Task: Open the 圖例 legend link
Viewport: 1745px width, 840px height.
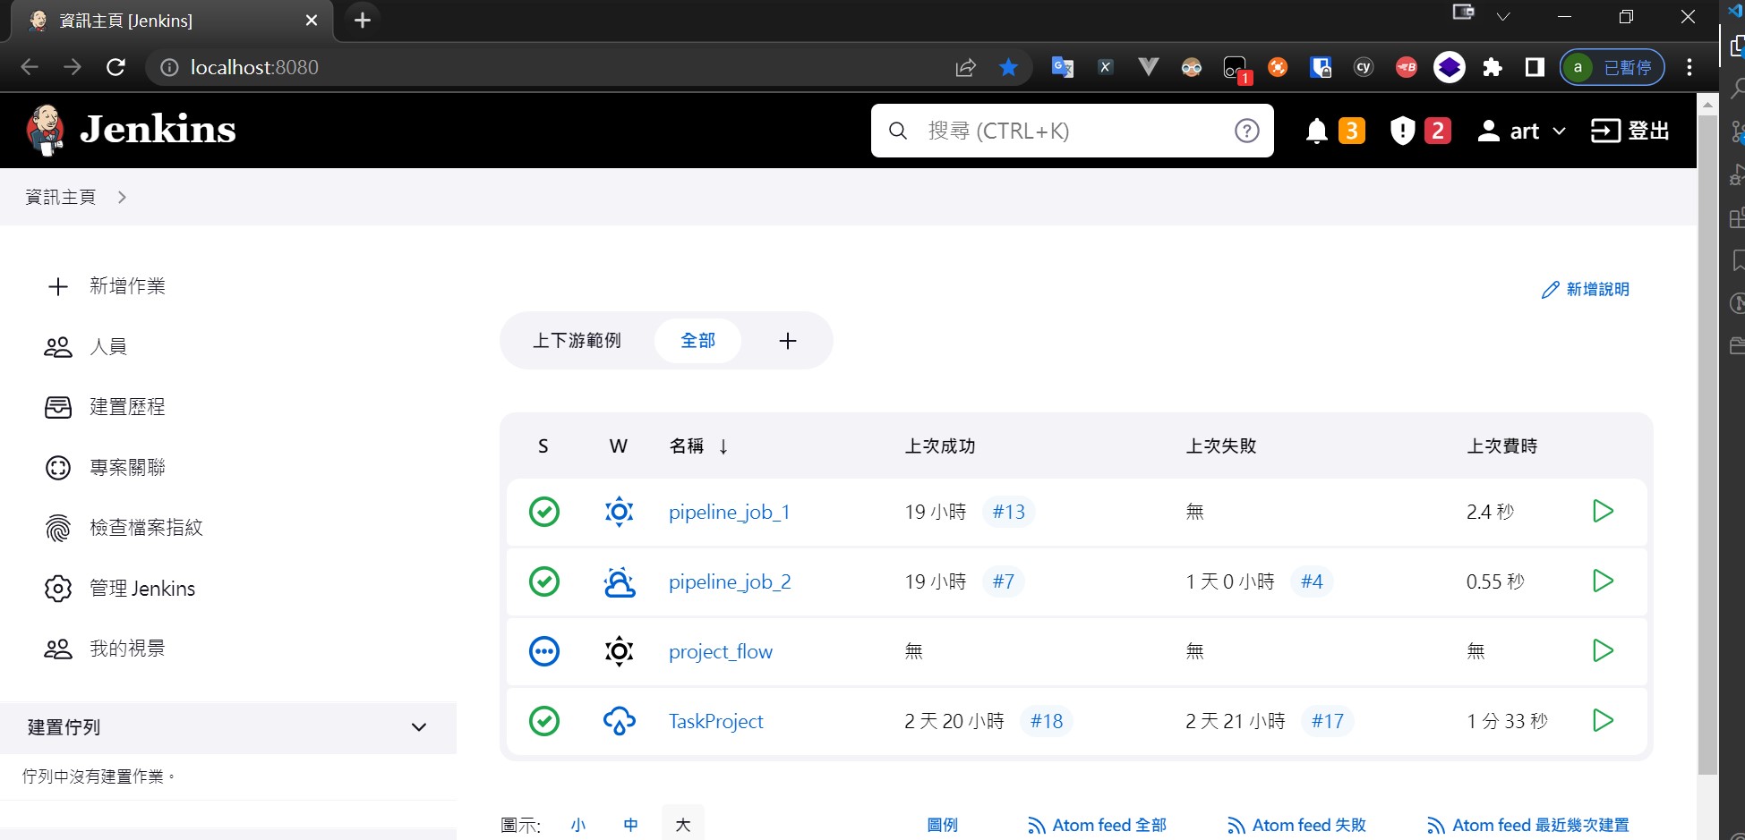Action: point(942,825)
